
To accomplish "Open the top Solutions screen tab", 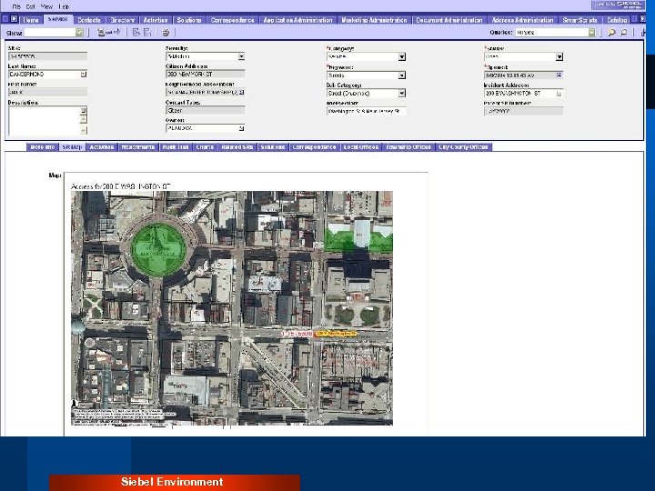I will coord(189,20).
